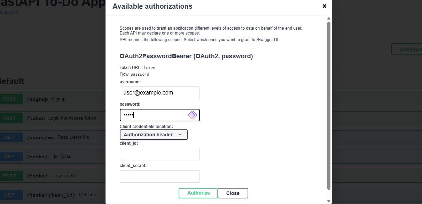Viewport: 422px width, 204px height.
Task: Focus the username input field
Action: point(159,93)
